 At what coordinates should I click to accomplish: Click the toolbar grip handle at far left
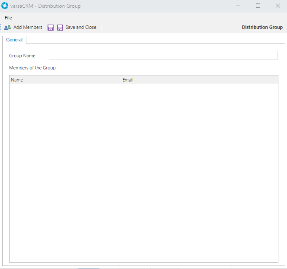1,27
